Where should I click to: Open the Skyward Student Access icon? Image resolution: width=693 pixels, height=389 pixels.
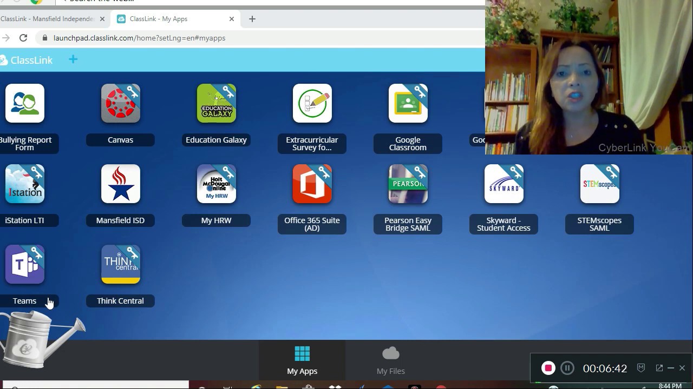tap(504, 184)
